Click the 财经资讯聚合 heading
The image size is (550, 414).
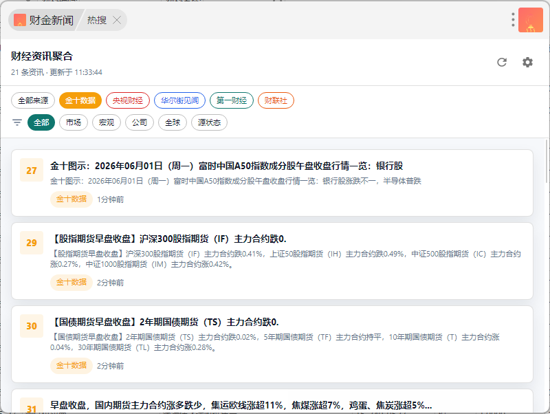pos(42,56)
